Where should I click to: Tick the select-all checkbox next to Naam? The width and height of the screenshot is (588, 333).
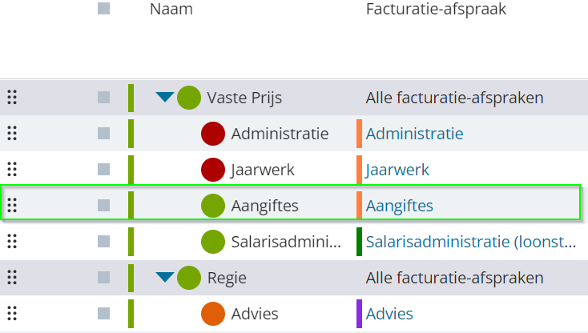[104, 9]
